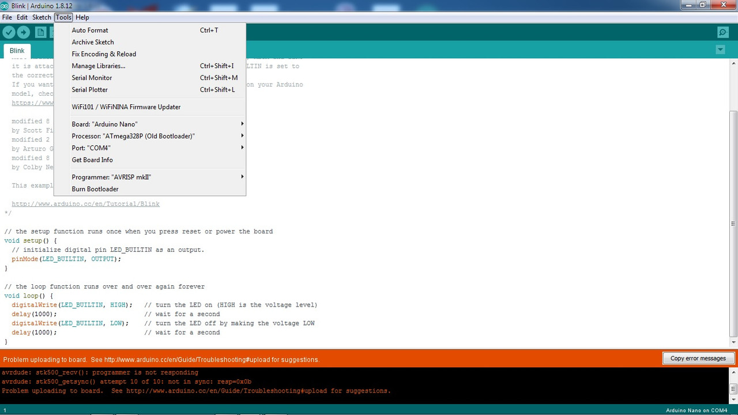
Task: Click "digitalWrite(LED_BUILTIN, LOW);" line
Action: (x=70, y=323)
